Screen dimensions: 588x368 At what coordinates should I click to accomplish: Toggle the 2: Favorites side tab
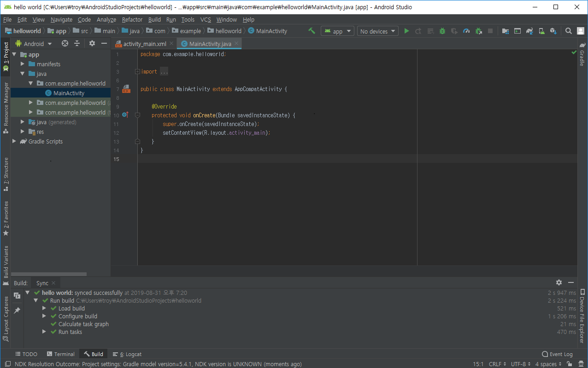6,218
